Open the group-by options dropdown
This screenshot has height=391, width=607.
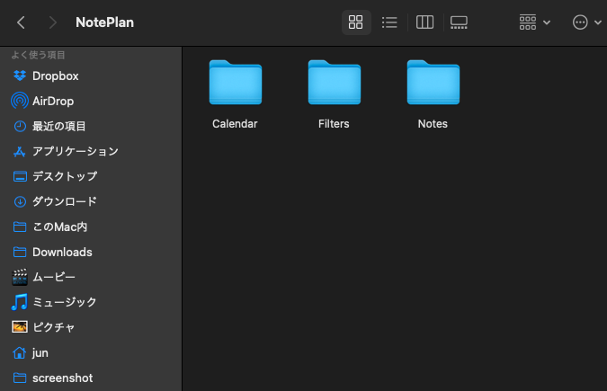534,22
